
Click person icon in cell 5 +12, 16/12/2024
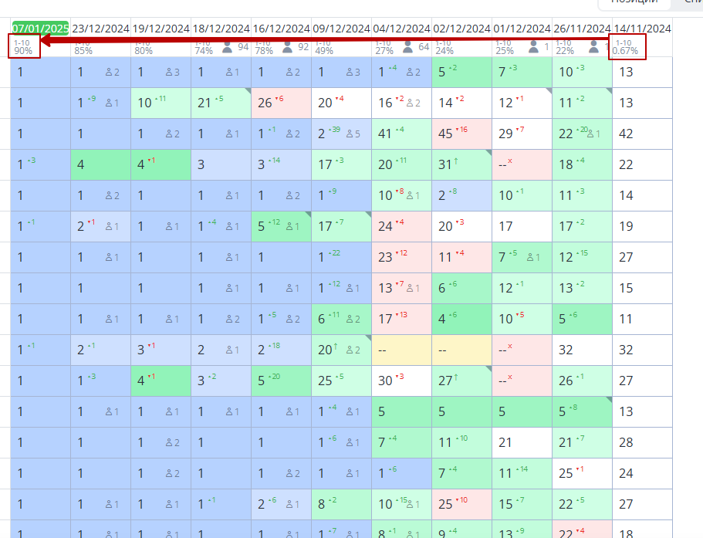coord(289,226)
